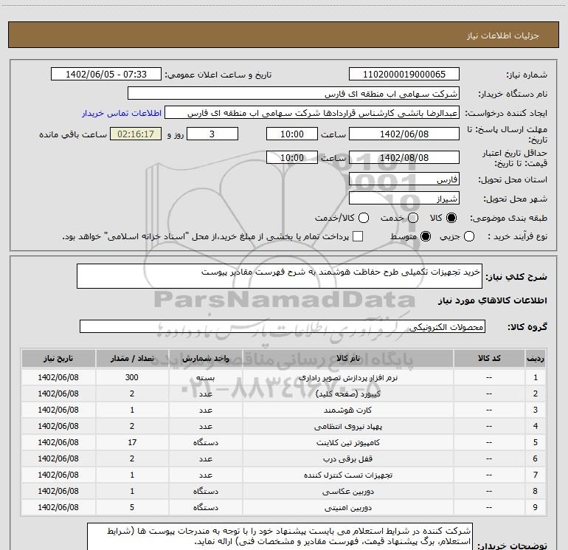568x550 pixels.
Task: Click general description field خرید تجهیزات تکمیلی
Action: [280, 276]
